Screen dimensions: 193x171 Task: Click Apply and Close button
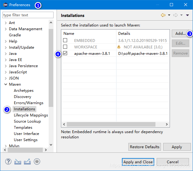point(138,162)
